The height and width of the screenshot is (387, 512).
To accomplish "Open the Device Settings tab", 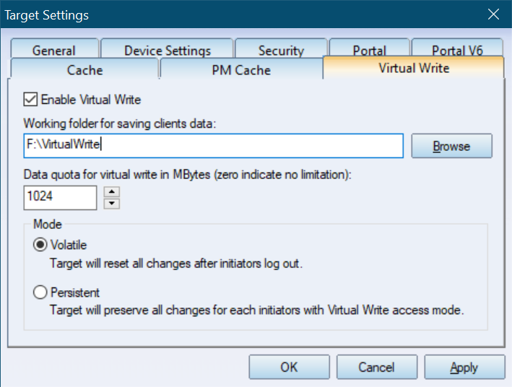I will click(x=168, y=49).
